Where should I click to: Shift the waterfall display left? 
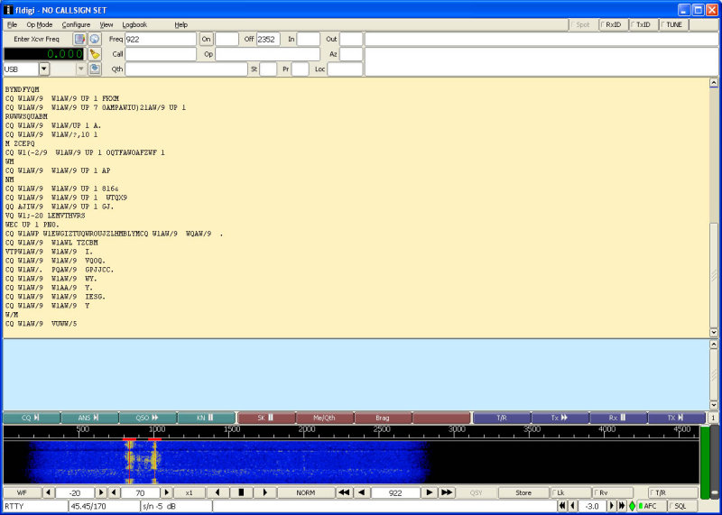tap(218, 493)
